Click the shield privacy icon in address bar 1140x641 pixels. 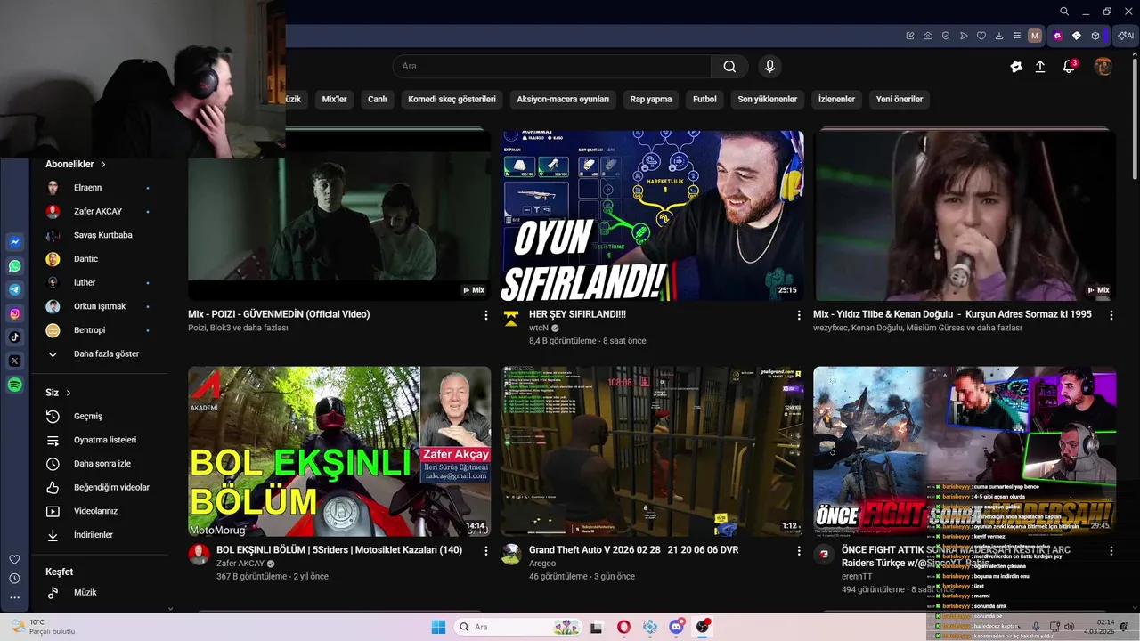click(x=946, y=36)
